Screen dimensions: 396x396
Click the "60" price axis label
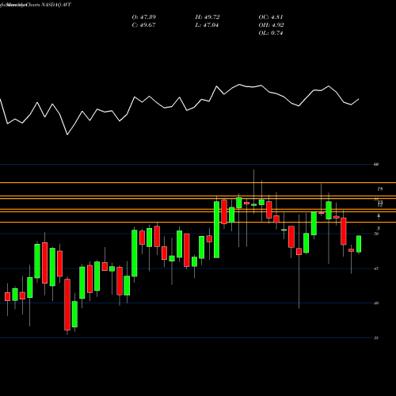pyautogui.click(x=376, y=164)
